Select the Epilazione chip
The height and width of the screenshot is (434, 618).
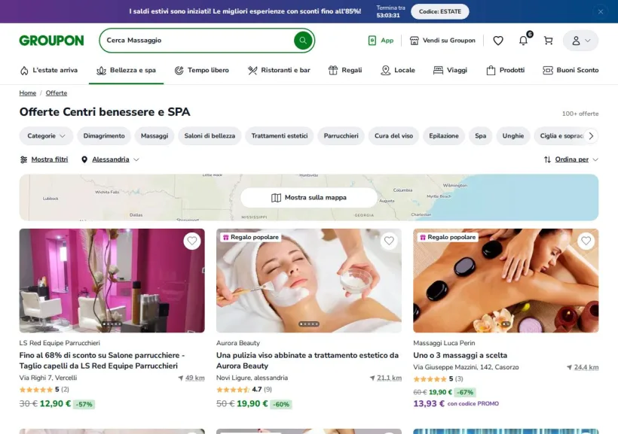[444, 135]
